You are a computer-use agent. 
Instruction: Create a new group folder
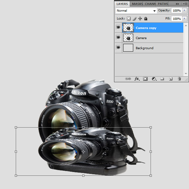[162, 79]
